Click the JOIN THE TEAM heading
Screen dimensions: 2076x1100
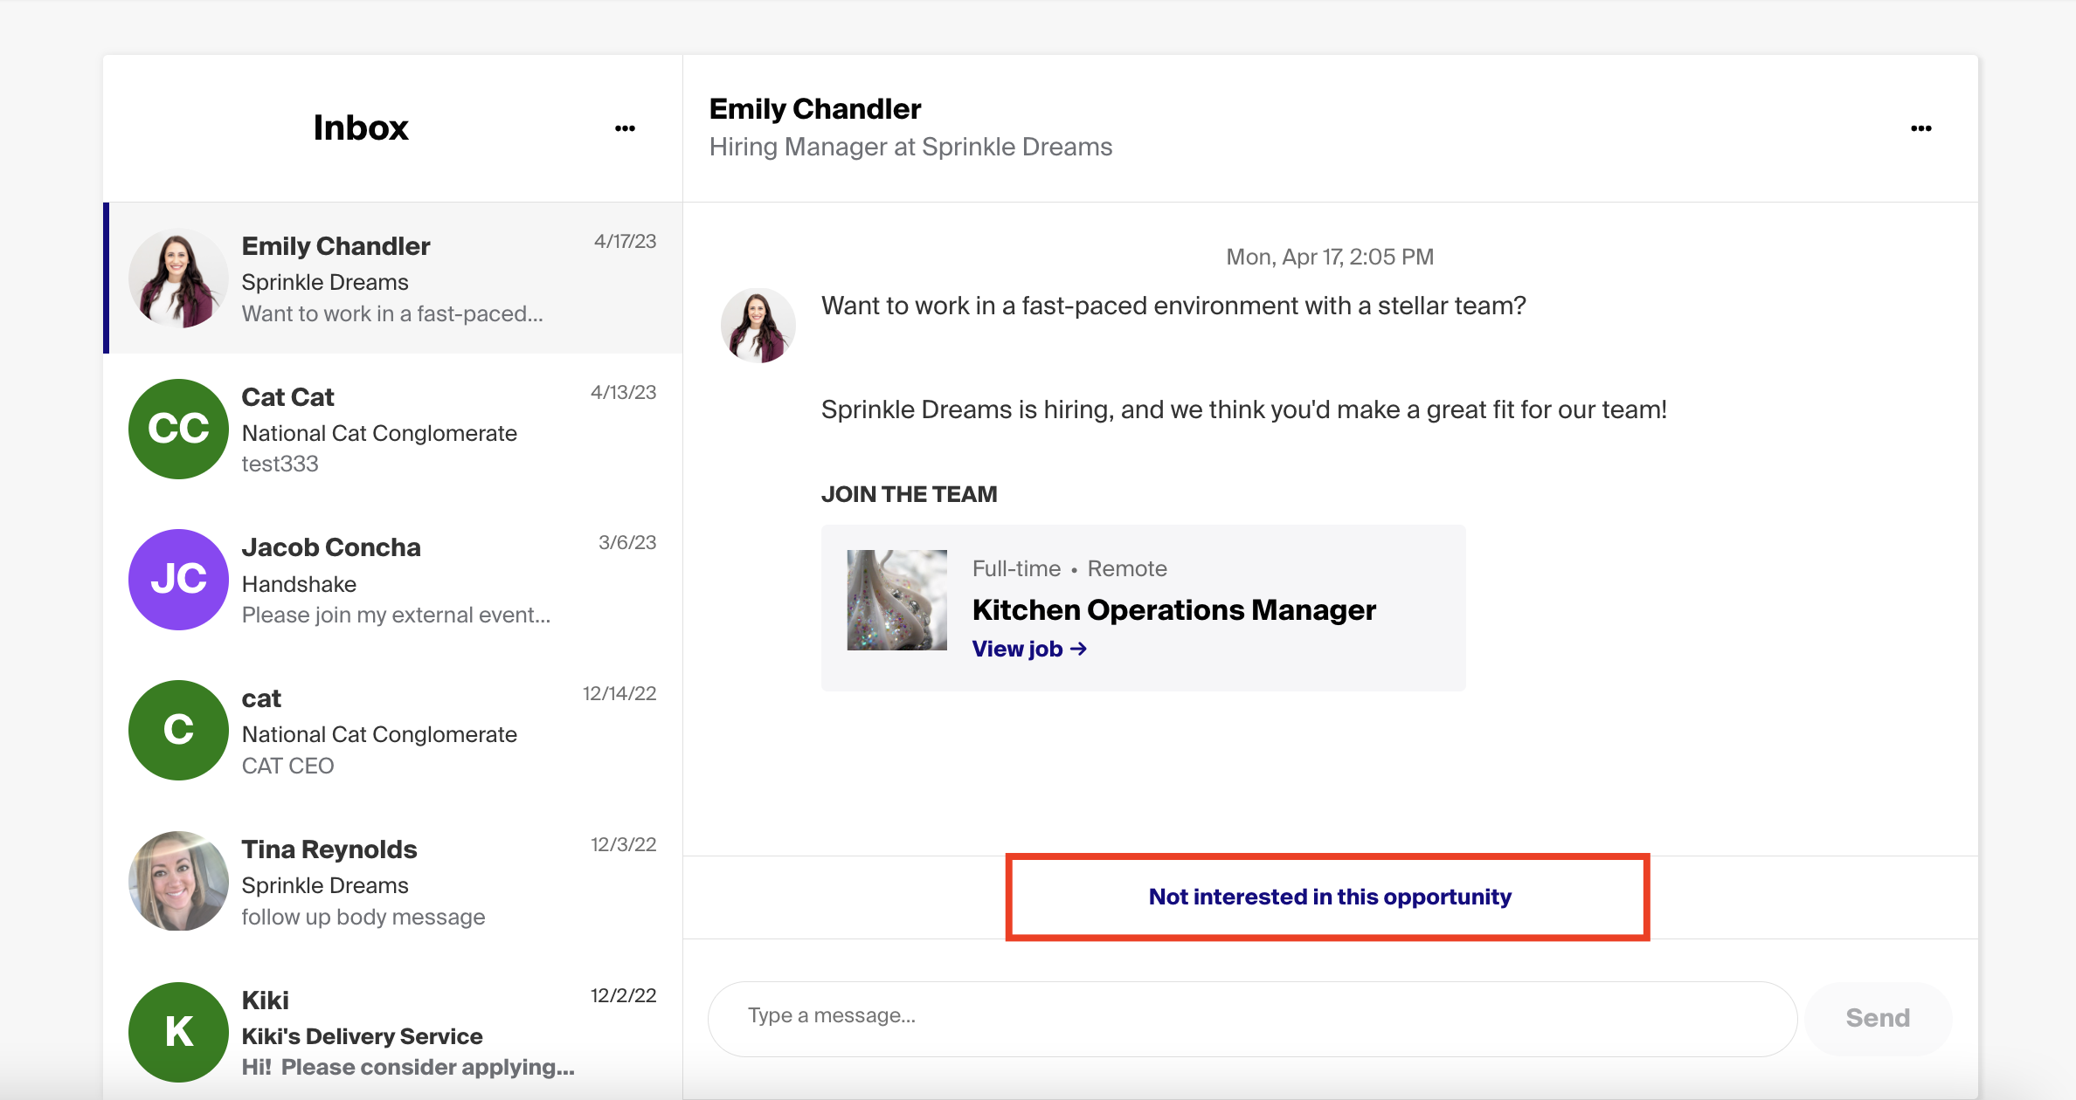909,494
